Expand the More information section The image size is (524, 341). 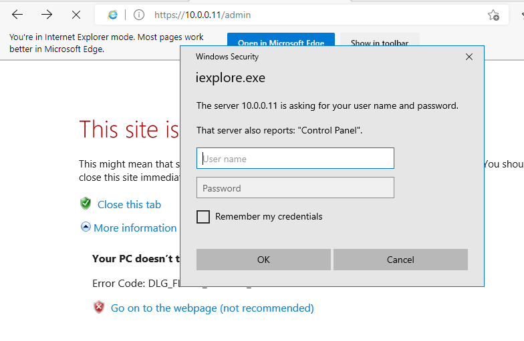[129, 228]
